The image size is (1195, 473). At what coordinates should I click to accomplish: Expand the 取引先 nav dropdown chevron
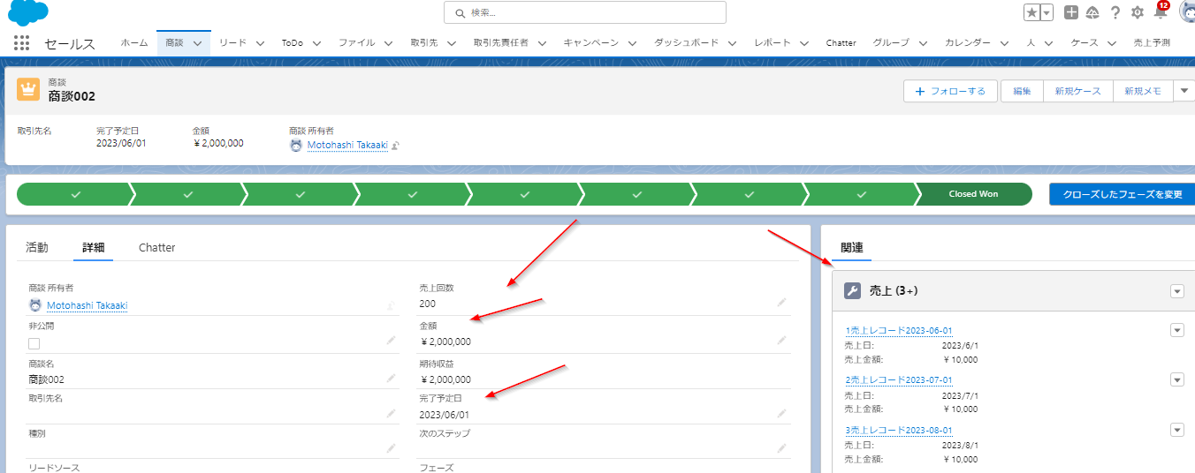point(451,42)
